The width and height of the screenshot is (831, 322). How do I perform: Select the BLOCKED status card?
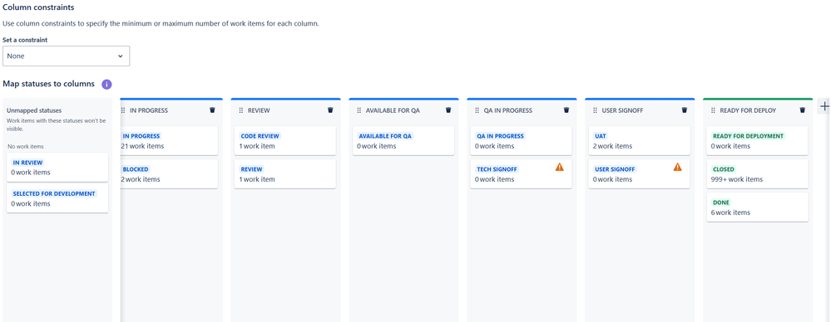tap(169, 174)
